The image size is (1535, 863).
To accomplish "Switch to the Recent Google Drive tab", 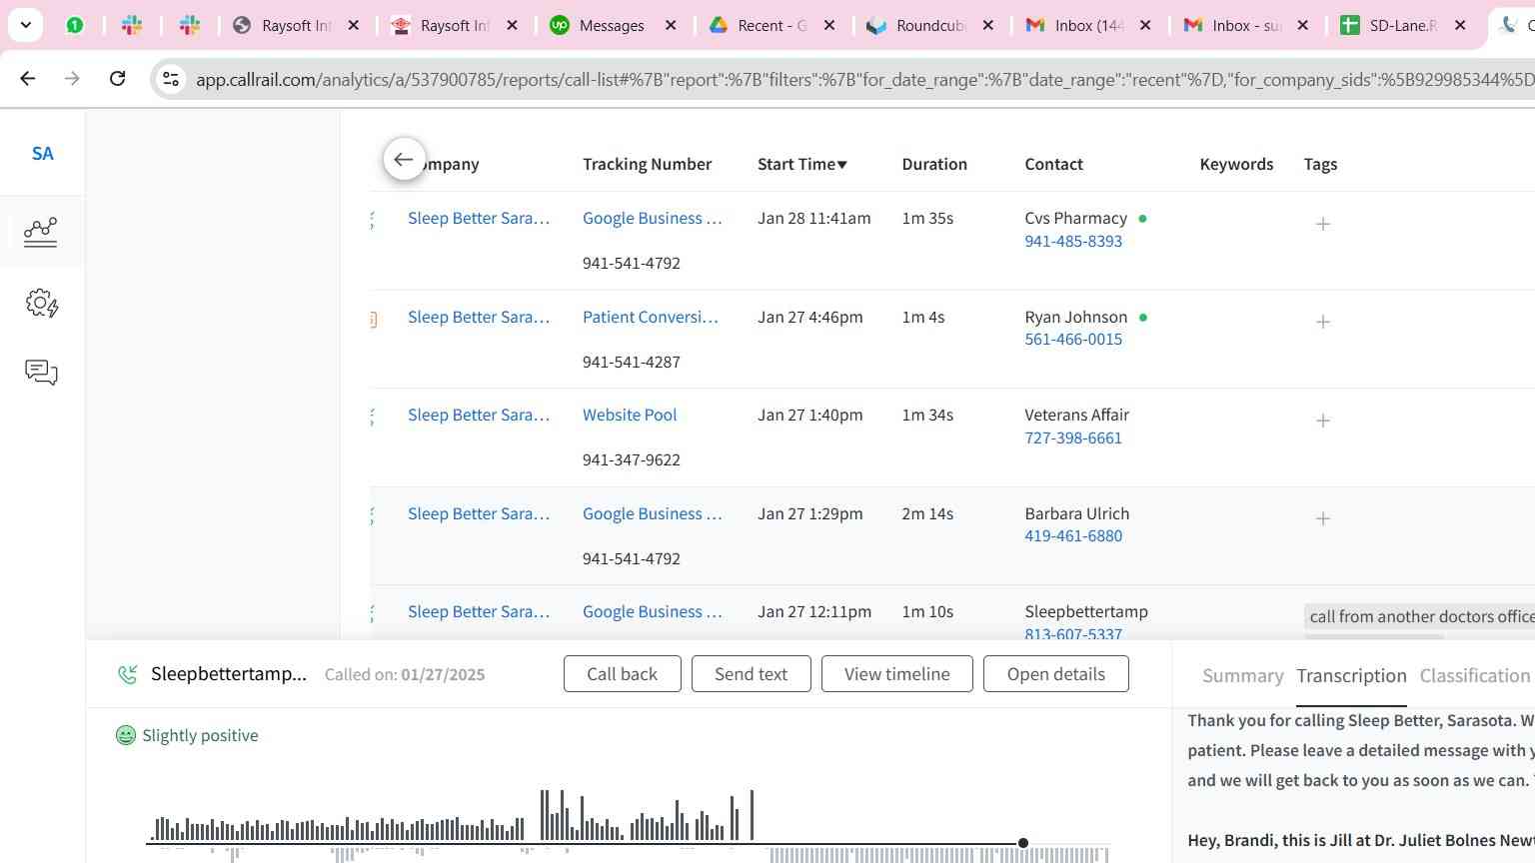I will point(770,25).
